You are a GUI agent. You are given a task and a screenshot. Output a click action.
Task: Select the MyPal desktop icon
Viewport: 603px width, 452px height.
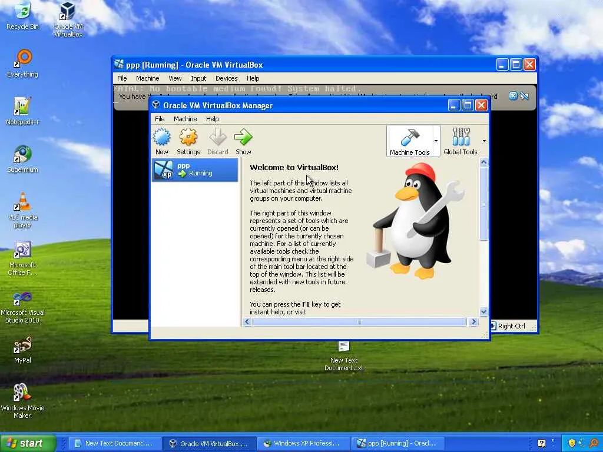click(22, 350)
